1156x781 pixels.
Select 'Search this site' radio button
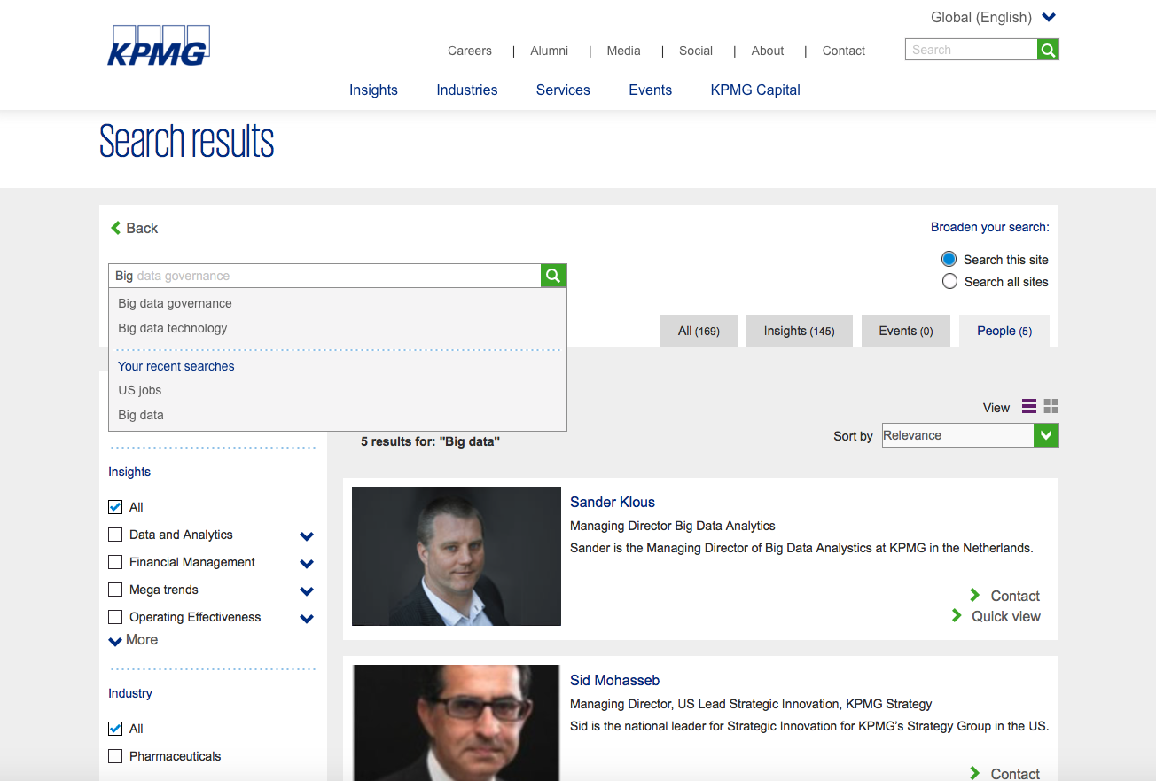949,259
